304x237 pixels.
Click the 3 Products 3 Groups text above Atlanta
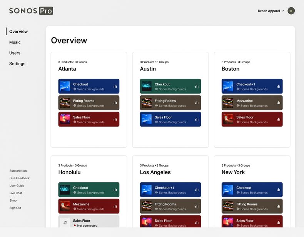[x=72, y=62]
